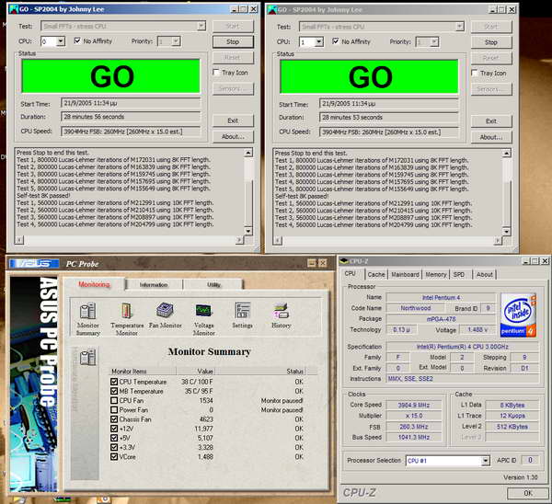Toggle No Affinity in left SP2004
This screenshot has height=504, width=552.
tap(77, 40)
